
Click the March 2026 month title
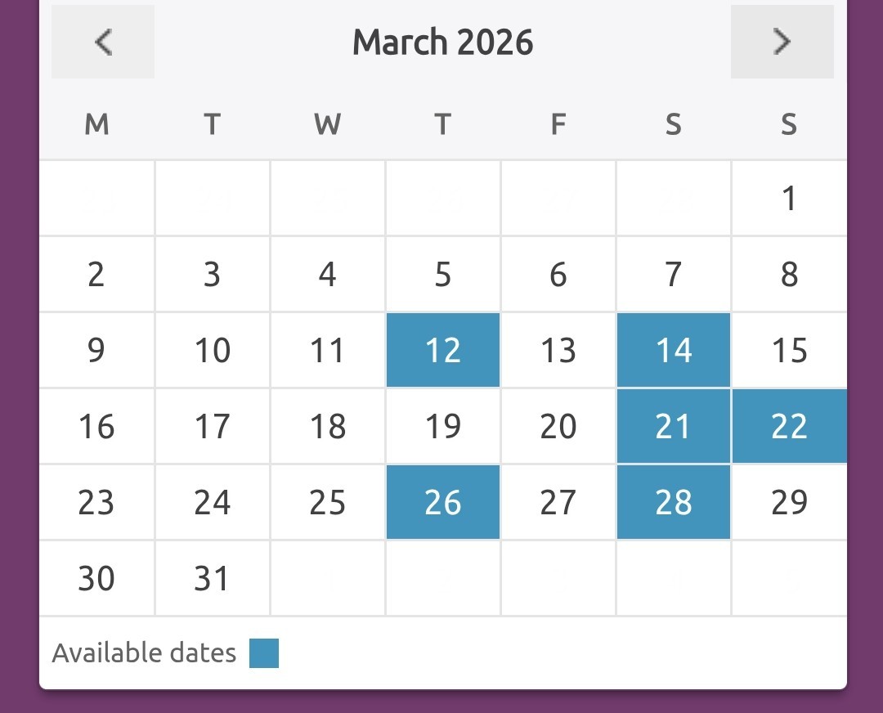point(442,43)
